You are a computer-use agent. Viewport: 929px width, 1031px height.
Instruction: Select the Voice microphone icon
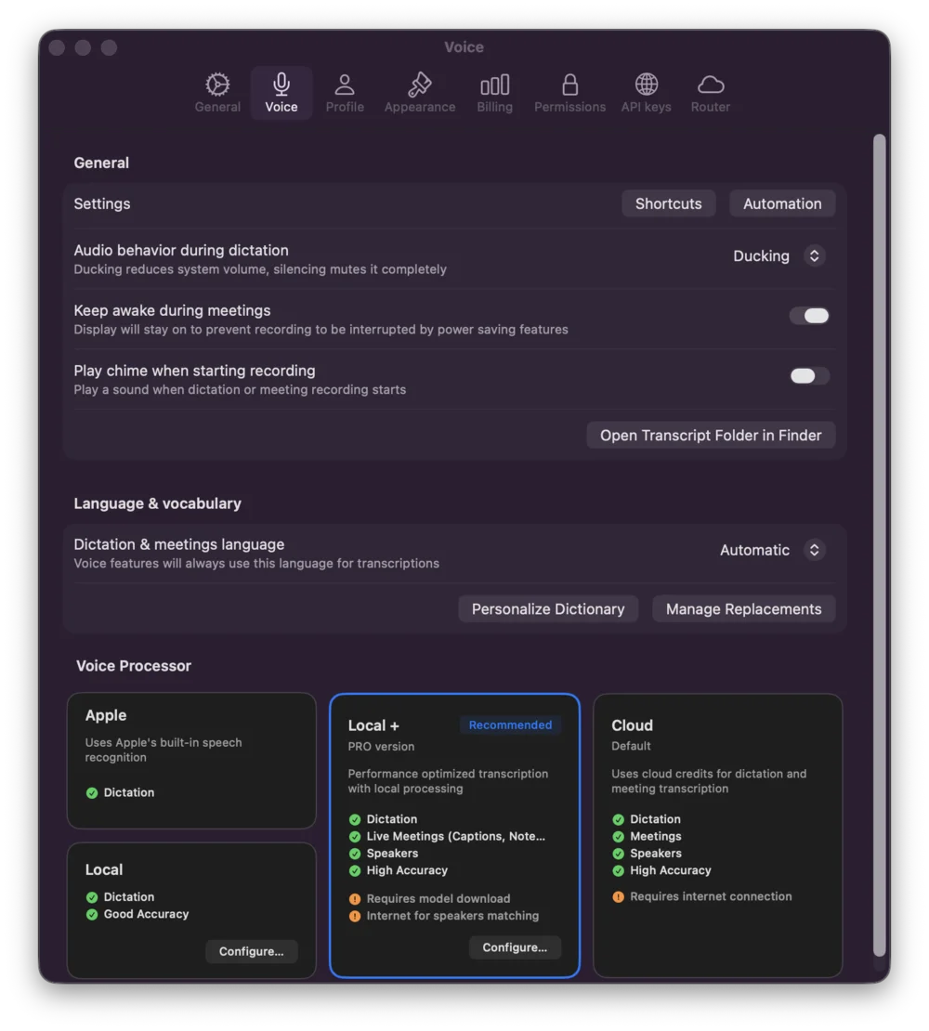[x=281, y=84]
